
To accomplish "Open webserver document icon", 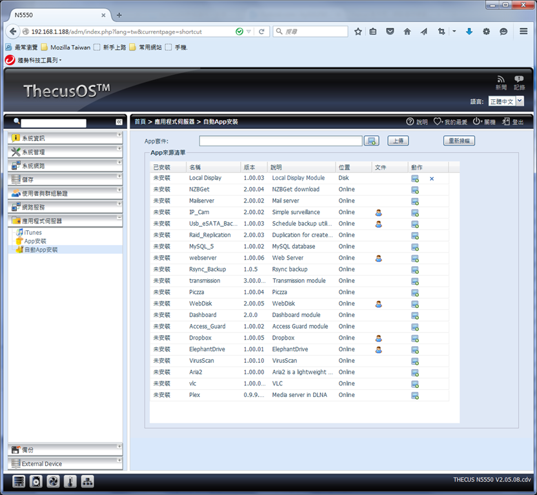I will 378,258.
